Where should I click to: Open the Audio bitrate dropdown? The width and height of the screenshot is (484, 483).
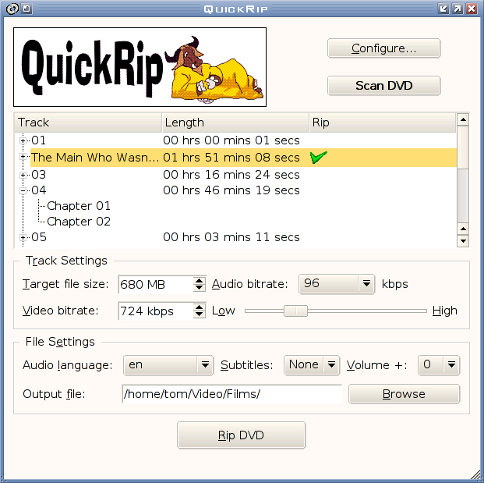[337, 284]
